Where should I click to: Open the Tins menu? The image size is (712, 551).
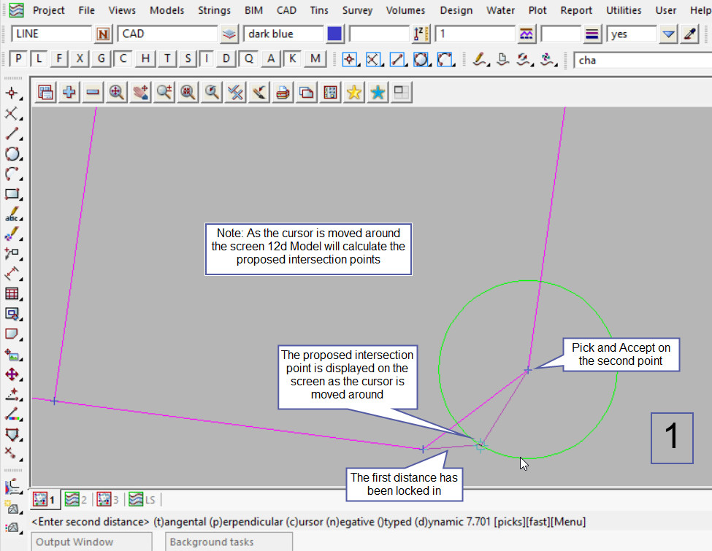pyautogui.click(x=318, y=10)
